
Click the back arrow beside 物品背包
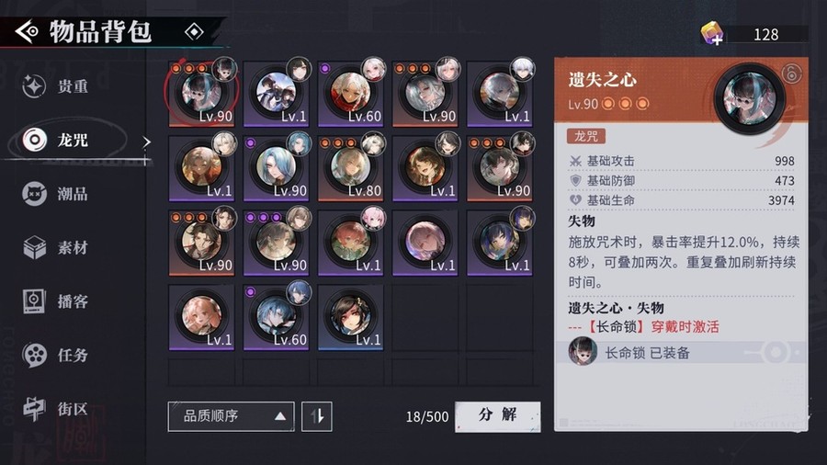[x=27, y=32]
